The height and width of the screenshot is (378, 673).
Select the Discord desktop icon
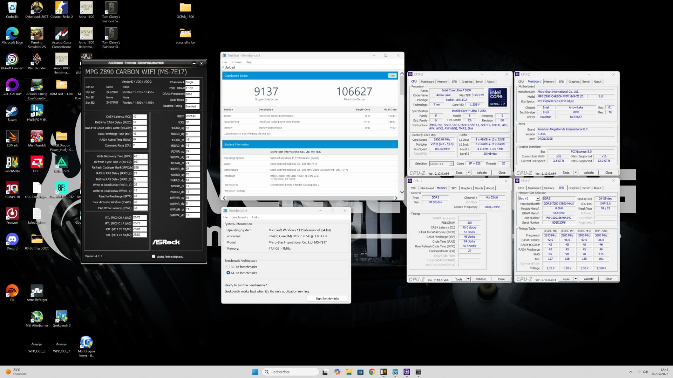(12, 241)
